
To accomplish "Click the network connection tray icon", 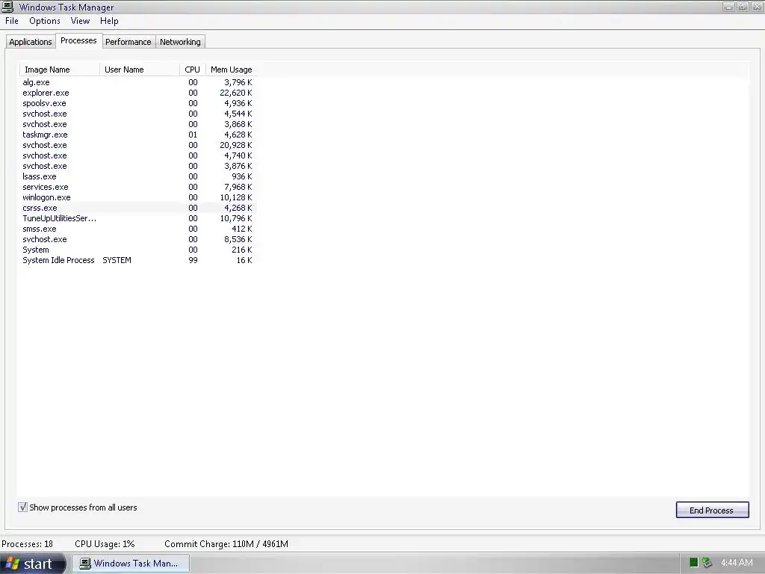I will tap(707, 563).
